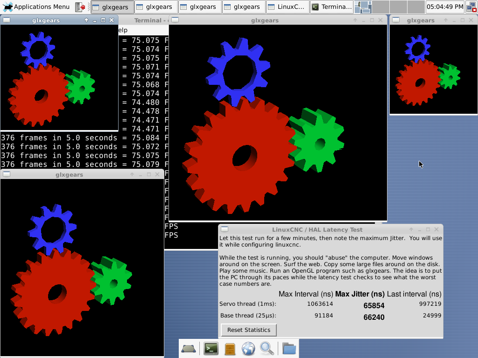Select the base thread max jitter 66240
This screenshot has height=358, width=478.
coord(374,317)
